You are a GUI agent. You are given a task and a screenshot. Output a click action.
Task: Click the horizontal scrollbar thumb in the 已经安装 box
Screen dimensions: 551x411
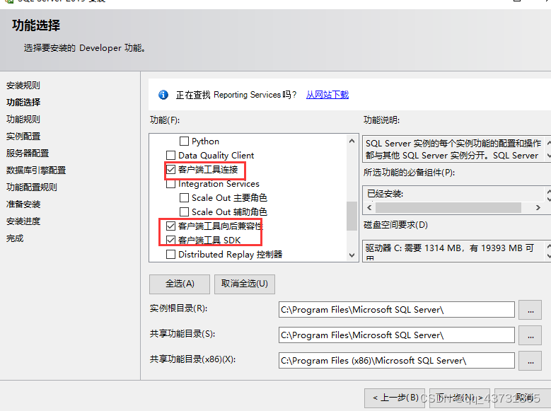click(x=448, y=207)
